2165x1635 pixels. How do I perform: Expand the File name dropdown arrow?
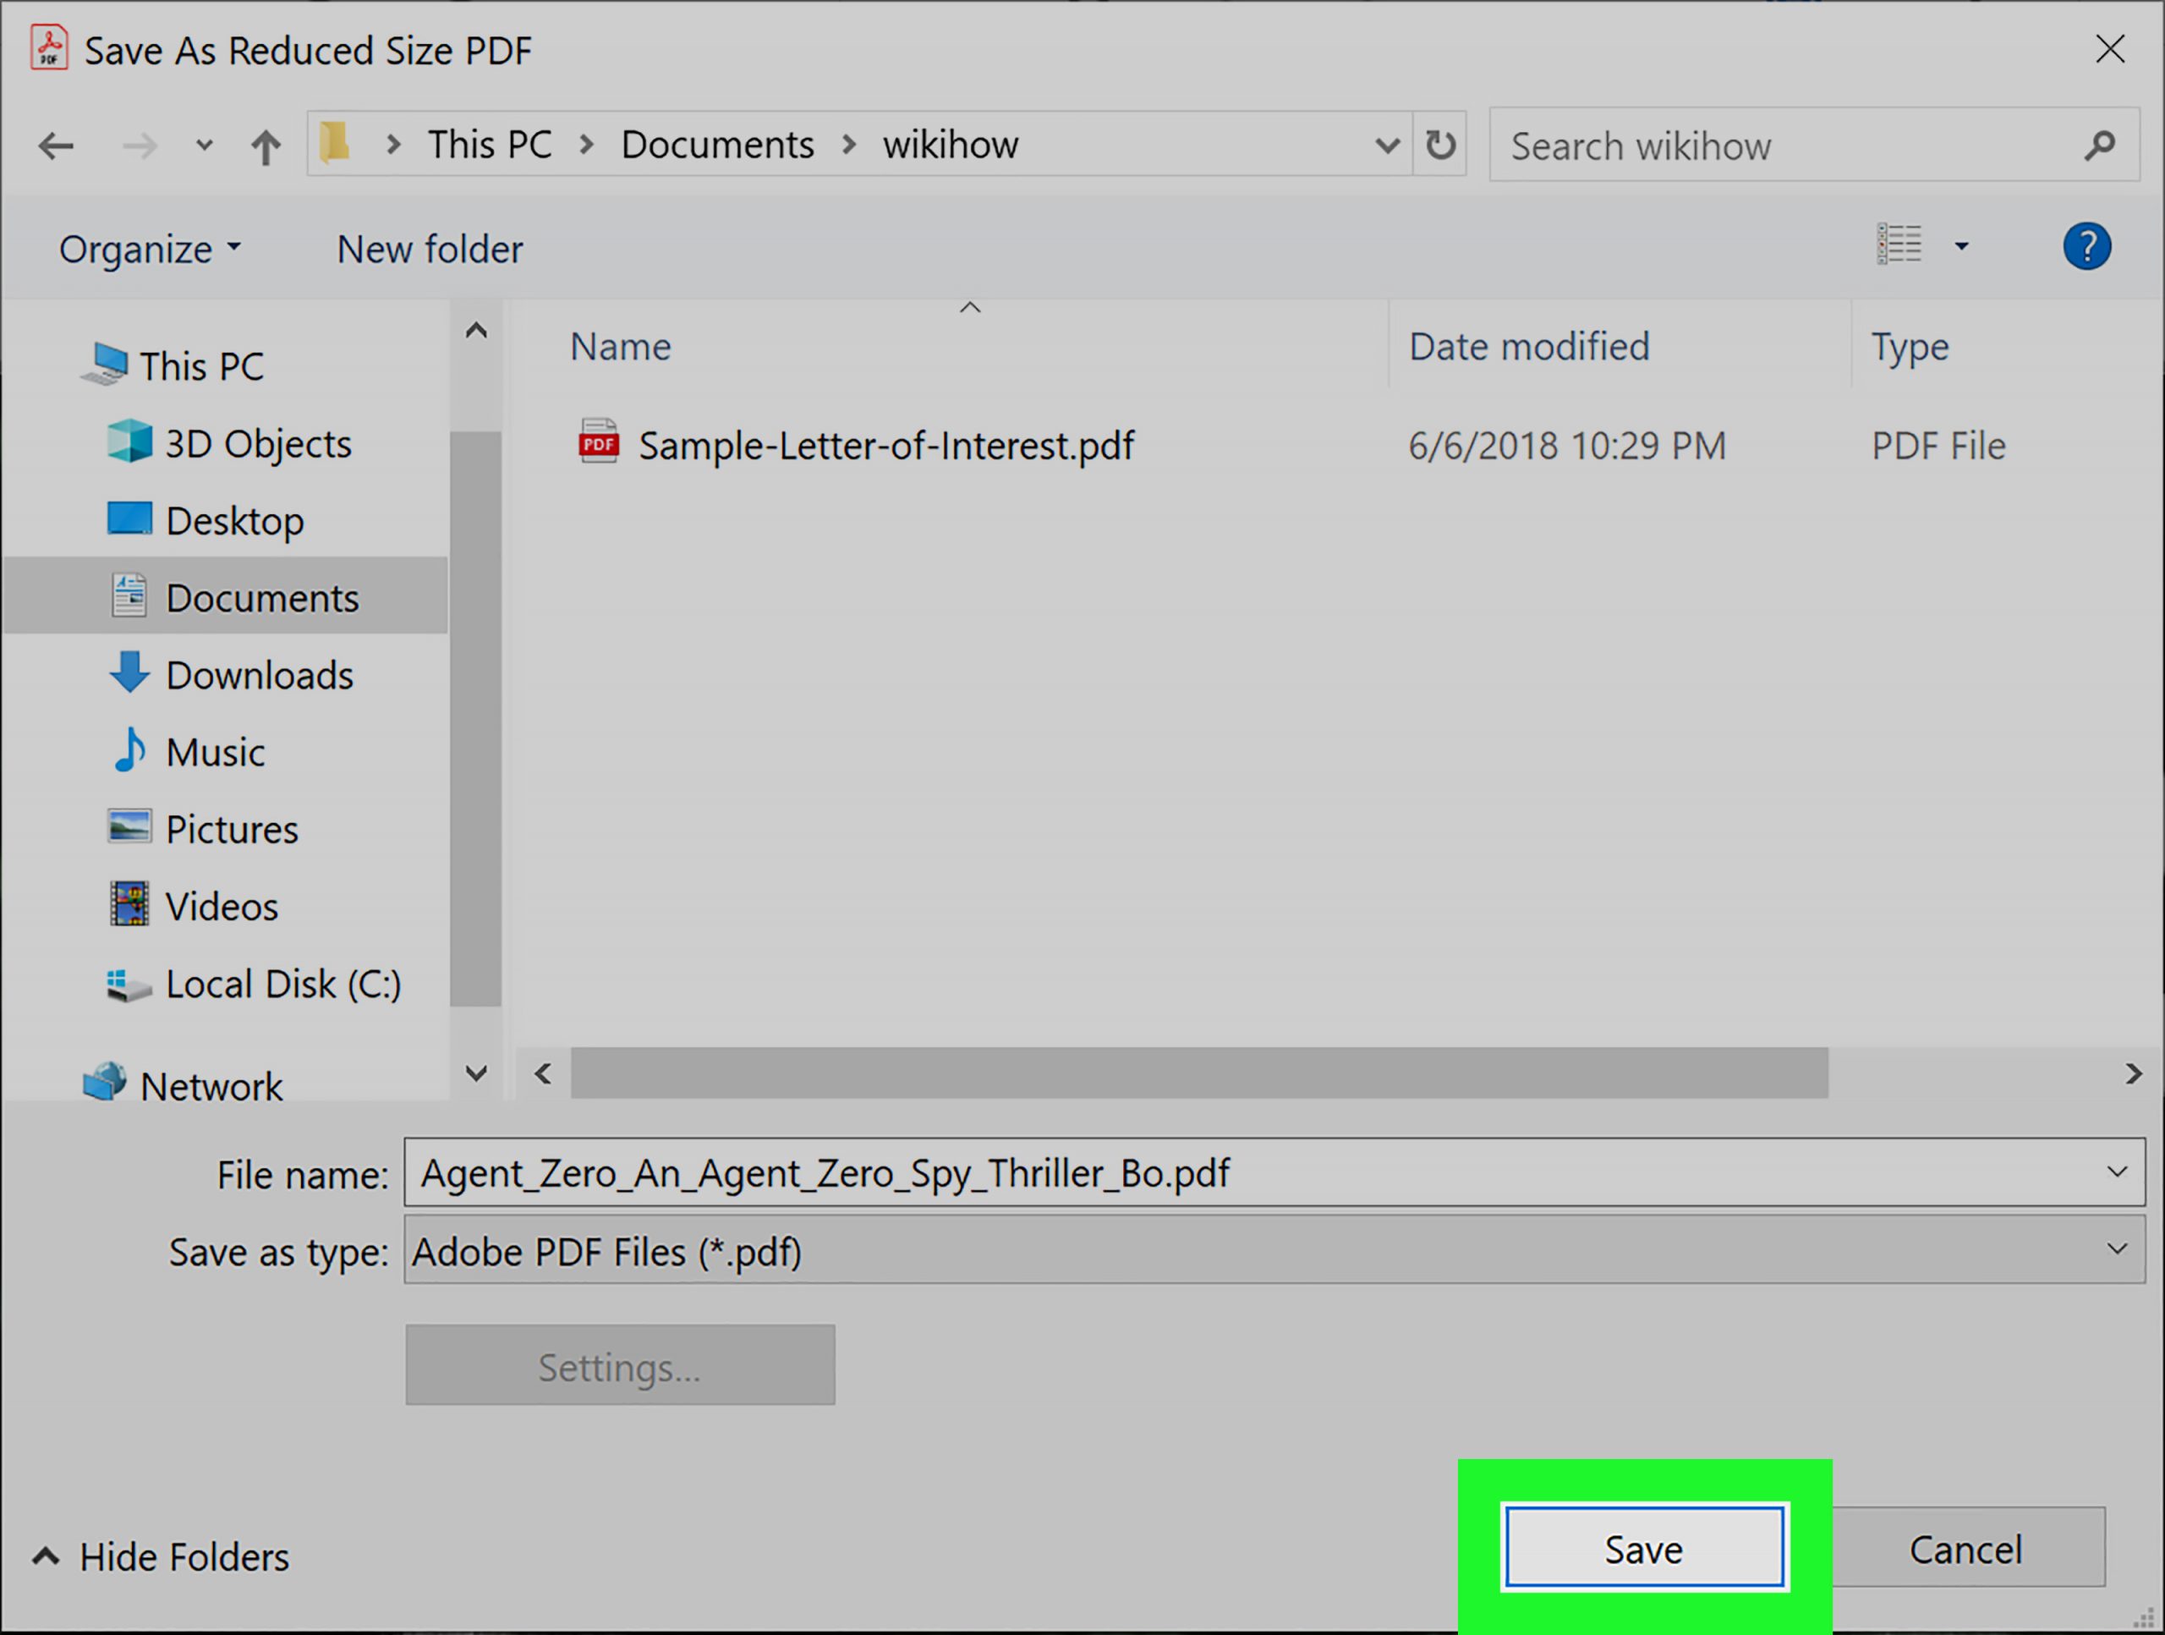point(2117,1171)
